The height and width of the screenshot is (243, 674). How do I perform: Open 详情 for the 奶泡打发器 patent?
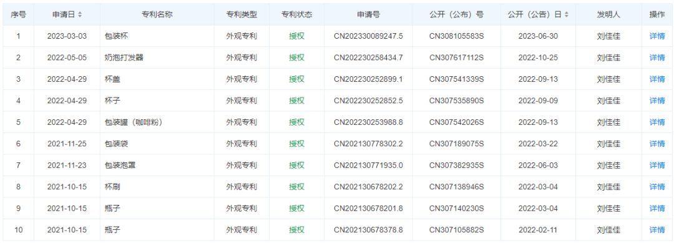657,57
